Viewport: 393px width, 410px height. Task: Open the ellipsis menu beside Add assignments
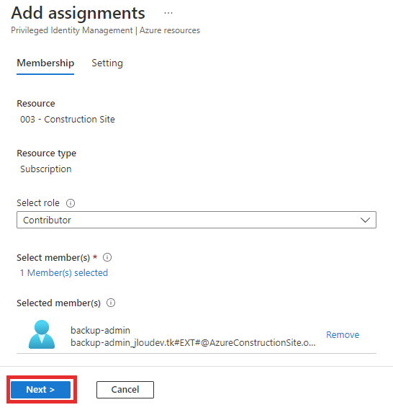tap(168, 13)
